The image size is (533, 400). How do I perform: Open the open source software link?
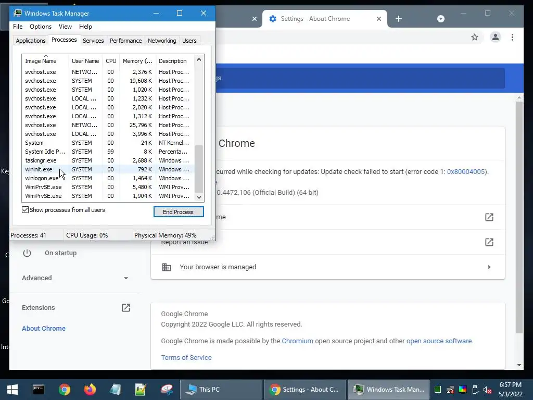click(439, 341)
